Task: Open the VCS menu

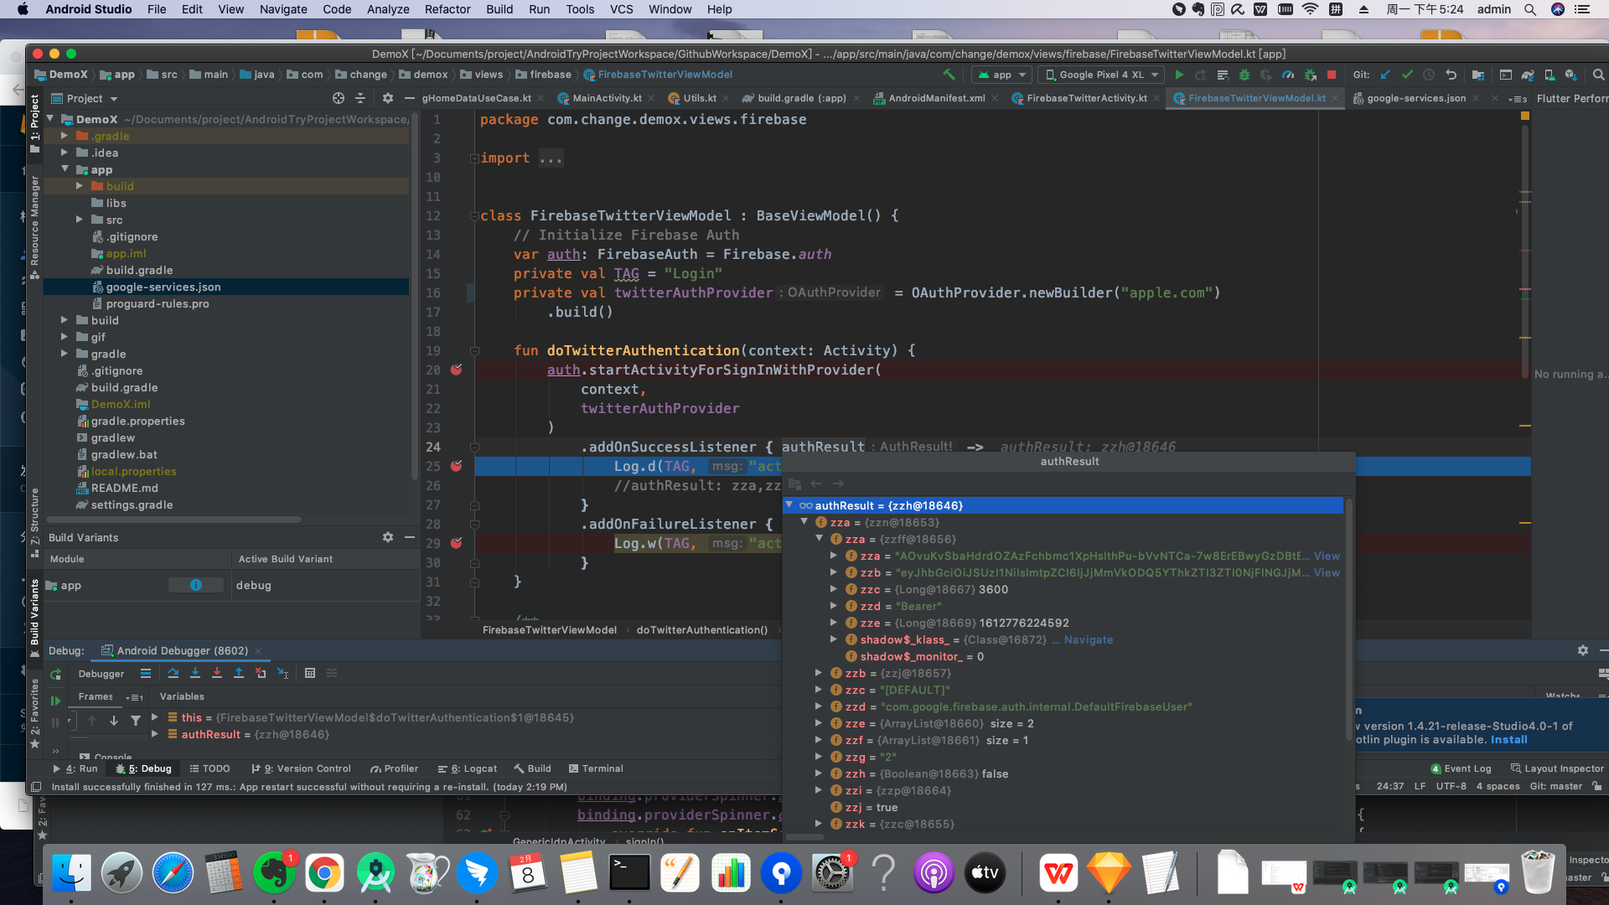Action: tap(621, 9)
